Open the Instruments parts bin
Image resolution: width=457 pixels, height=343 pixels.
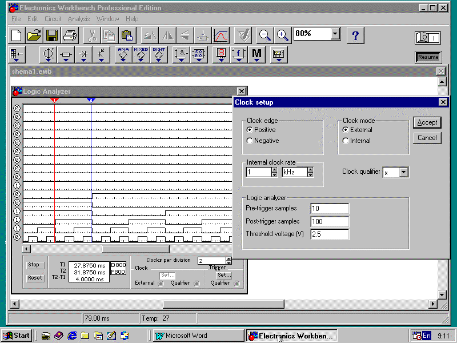coord(279,54)
